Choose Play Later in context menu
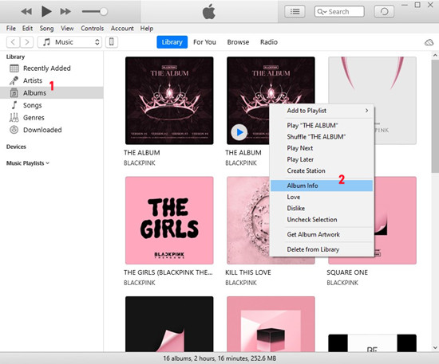This screenshot has width=439, height=364. pos(322,159)
